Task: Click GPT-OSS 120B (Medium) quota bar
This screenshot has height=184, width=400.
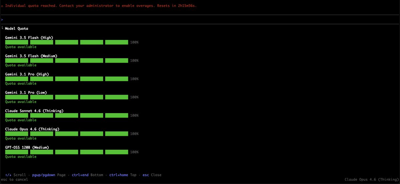Action: [x=67, y=152]
